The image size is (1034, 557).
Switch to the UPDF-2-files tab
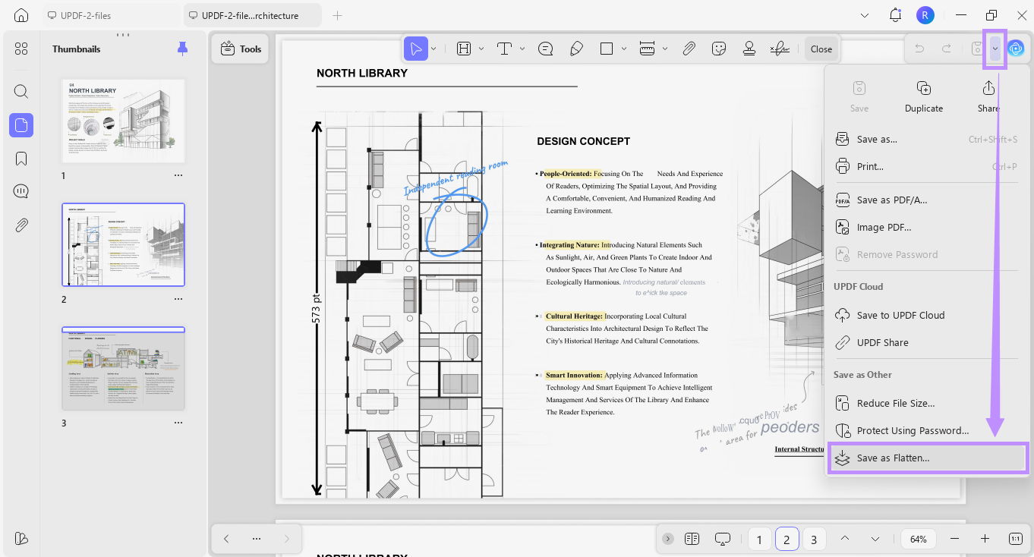tap(111, 15)
